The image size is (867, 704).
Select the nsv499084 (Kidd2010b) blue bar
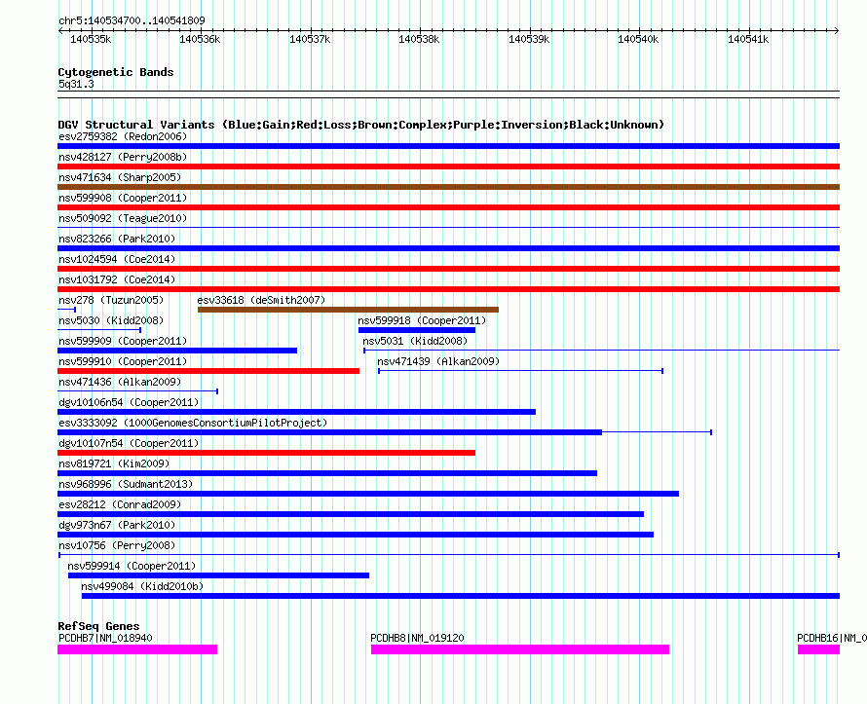click(461, 596)
